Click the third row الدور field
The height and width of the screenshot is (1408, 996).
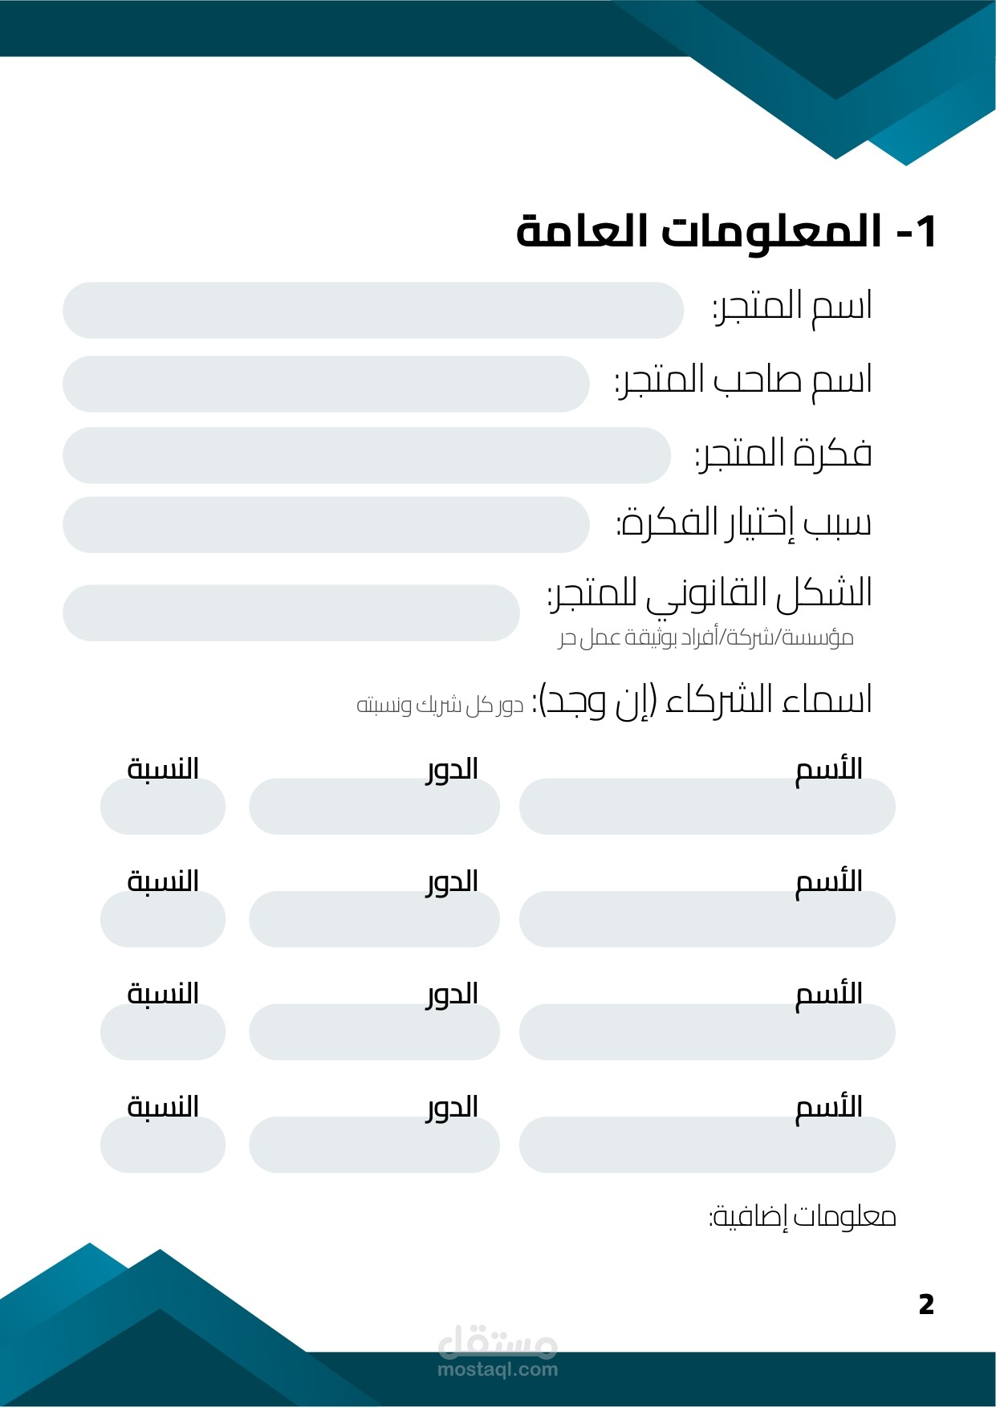click(x=374, y=1032)
